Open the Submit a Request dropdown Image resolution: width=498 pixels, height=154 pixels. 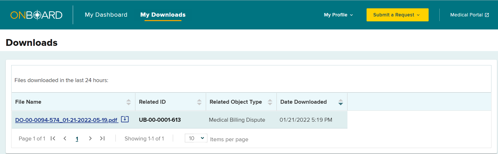click(x=397, y=15)
